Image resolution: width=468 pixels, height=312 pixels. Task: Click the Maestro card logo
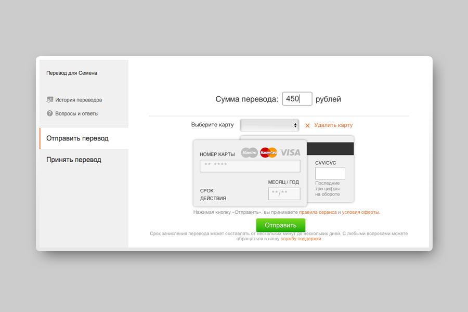(249, 152)
